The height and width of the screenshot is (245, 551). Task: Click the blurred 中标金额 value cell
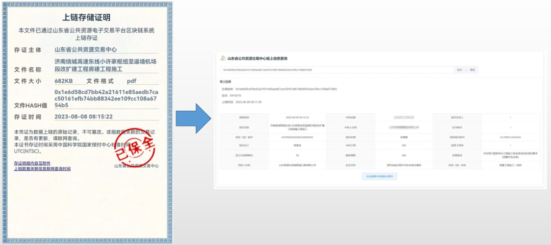[x=404, y=117]
